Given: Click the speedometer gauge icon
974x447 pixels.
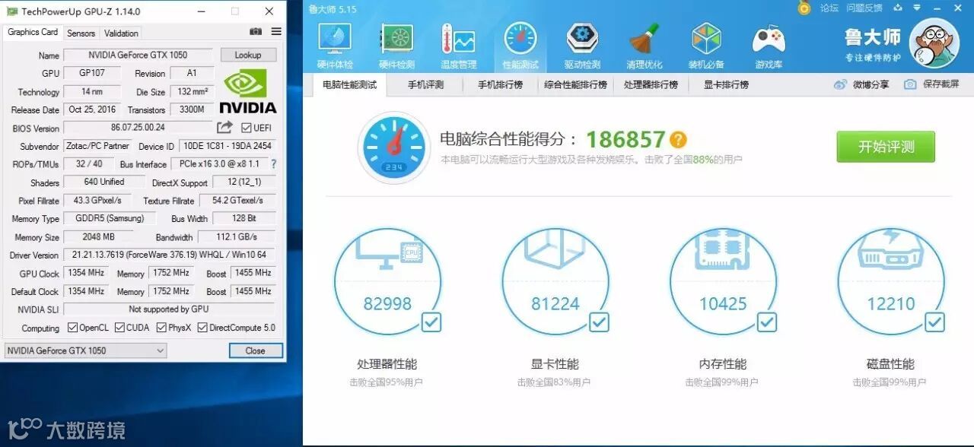Looking at the screenshot, I should 393,147.
